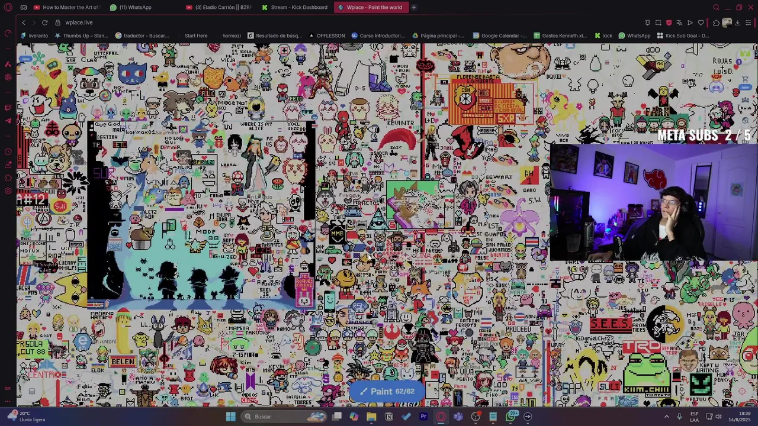Add a new tab with the plus button
This screenshot has height=426, width=758.
click(414, 7)
